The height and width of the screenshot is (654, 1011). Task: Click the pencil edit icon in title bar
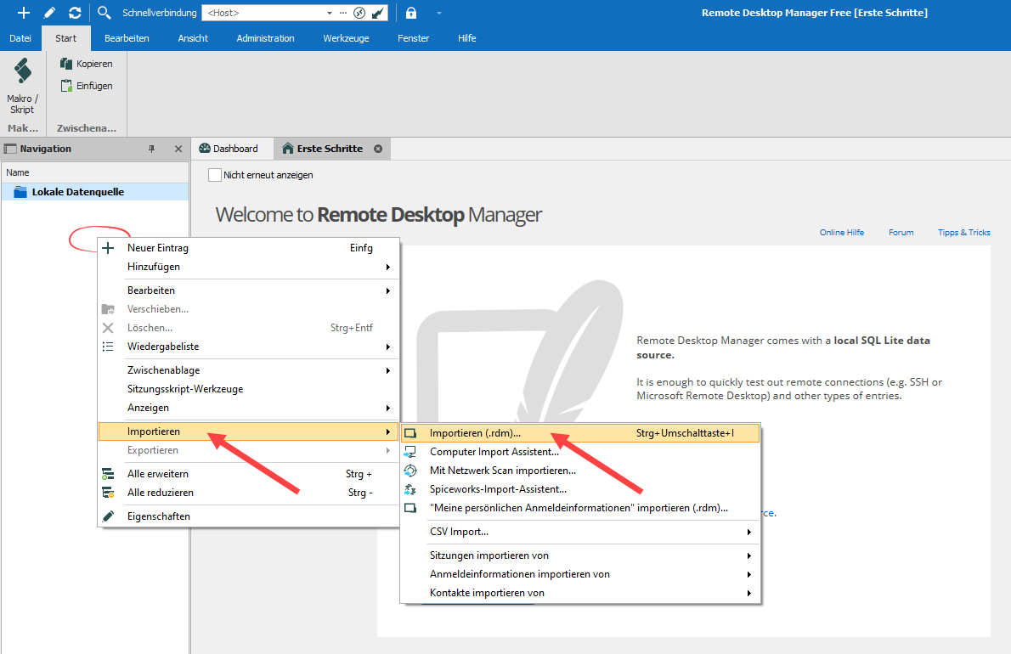(x=49, y=13)
